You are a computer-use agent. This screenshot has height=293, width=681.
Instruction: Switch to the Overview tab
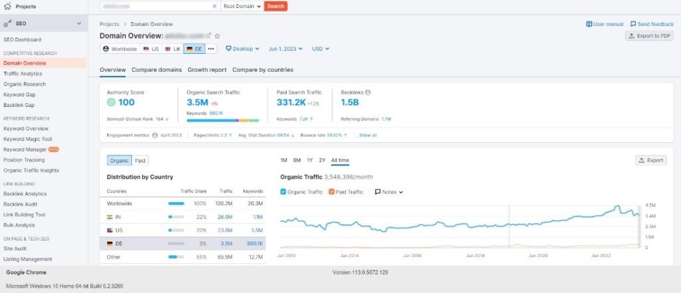coord(112,70)
